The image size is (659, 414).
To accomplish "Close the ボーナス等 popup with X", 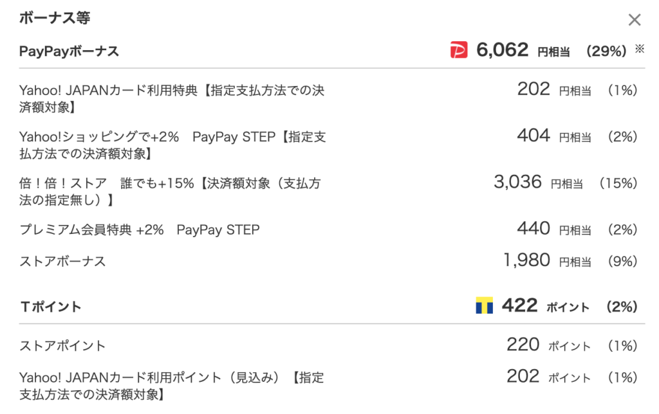I will (x=634, y=20).
